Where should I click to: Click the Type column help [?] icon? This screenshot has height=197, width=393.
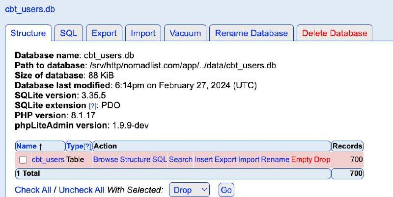[87, 146]
